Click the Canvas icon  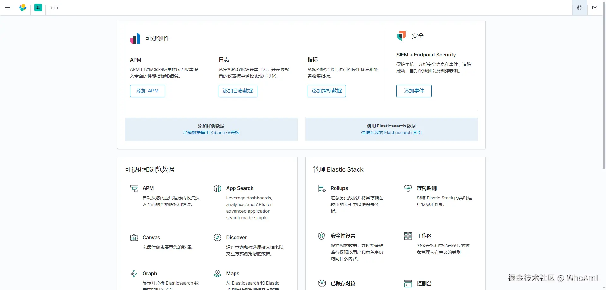[134, 238]
